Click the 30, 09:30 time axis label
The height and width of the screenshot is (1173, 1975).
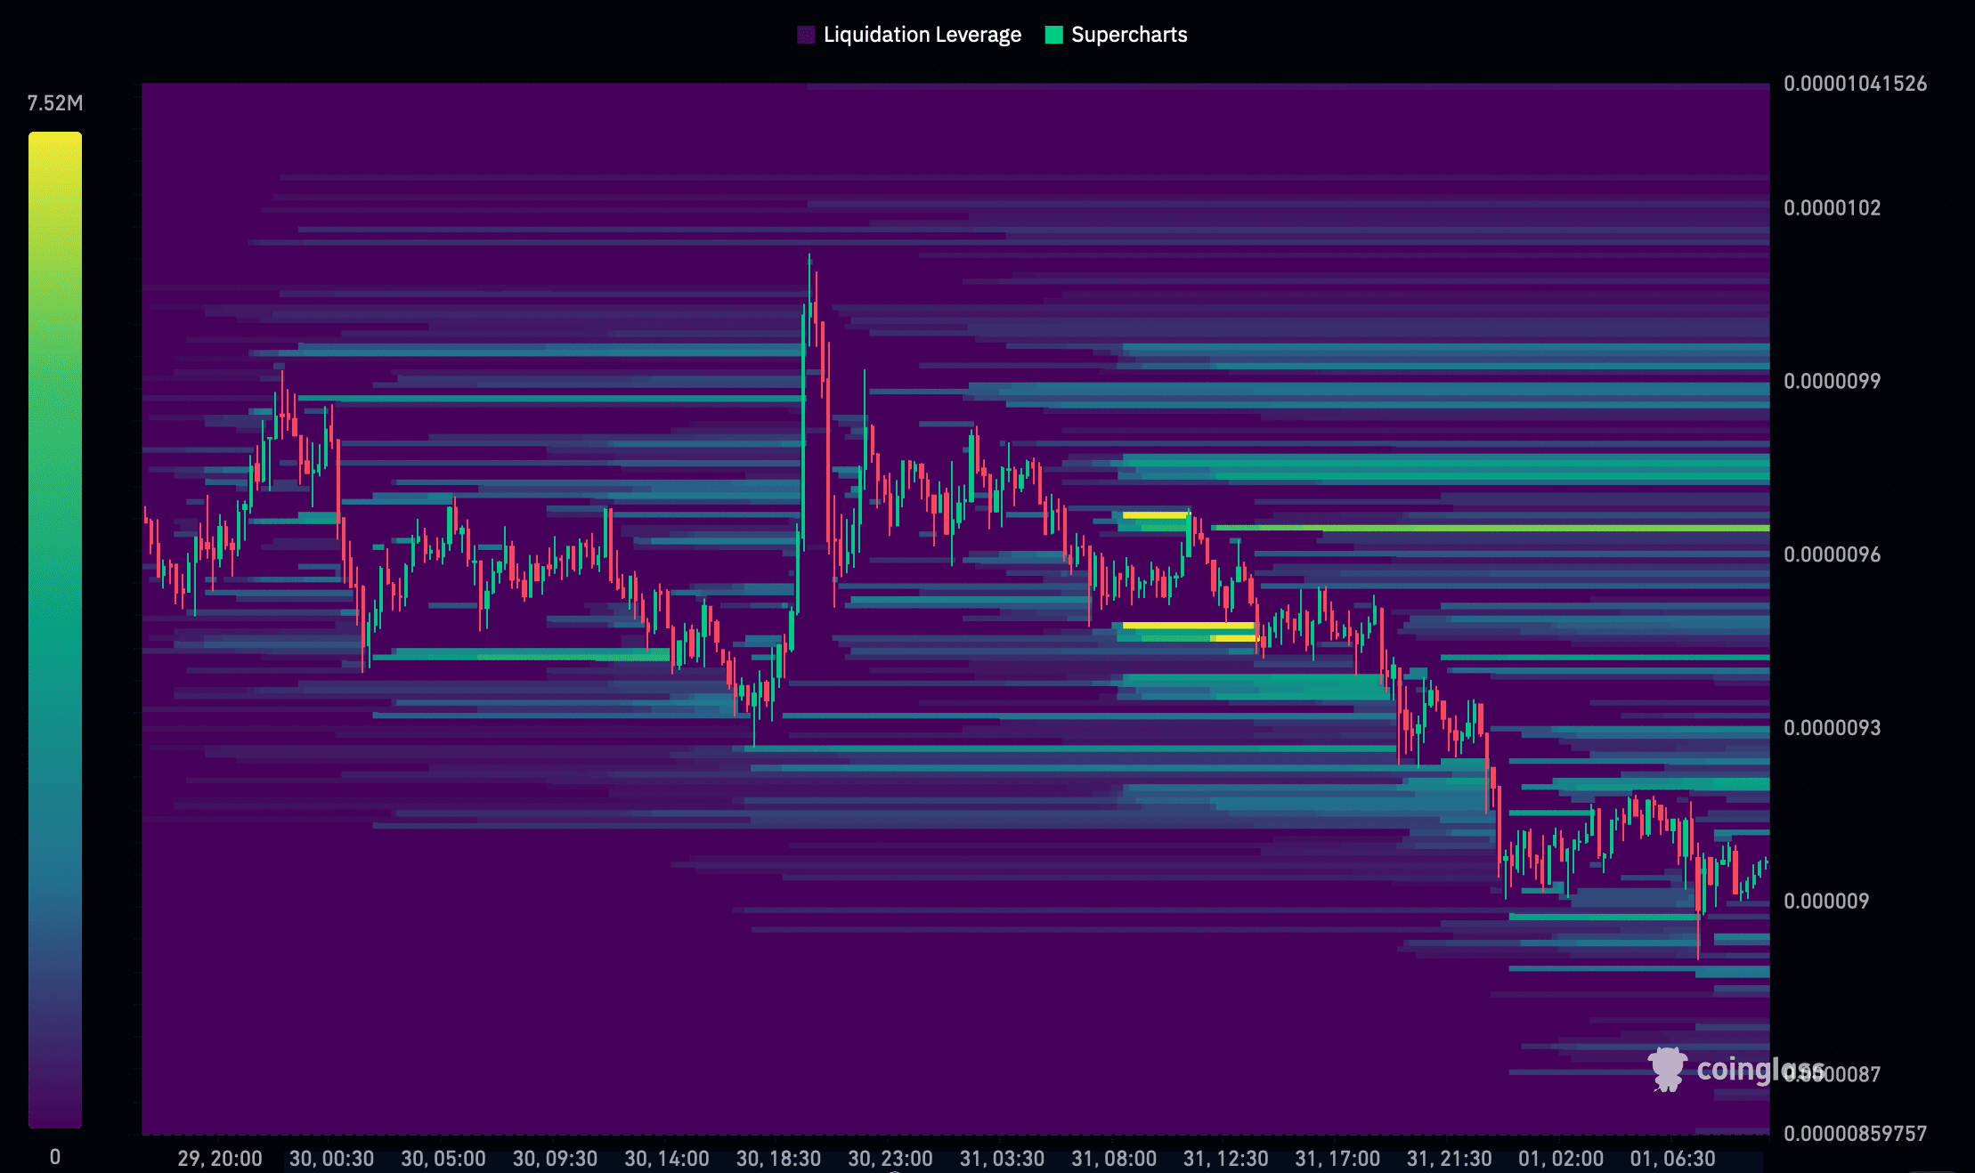[555, 1158]
